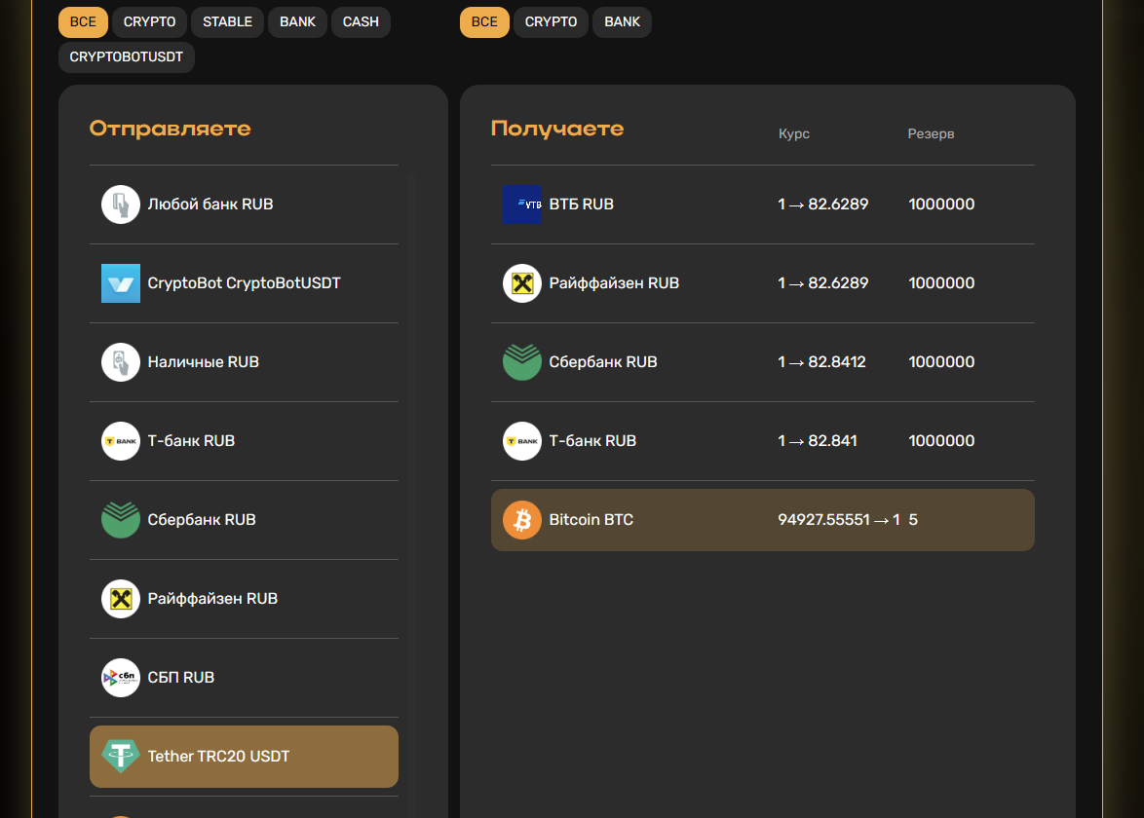
Task: Click the Райффайзен logo in send list
Action: pyautogui.click(x=121, y=599)
